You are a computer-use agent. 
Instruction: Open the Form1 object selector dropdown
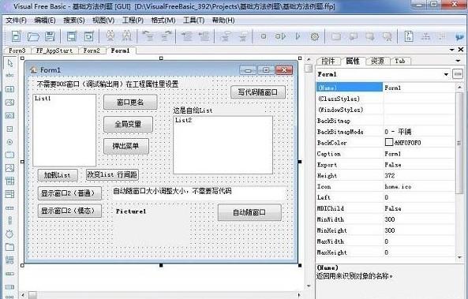coord(446,74)
